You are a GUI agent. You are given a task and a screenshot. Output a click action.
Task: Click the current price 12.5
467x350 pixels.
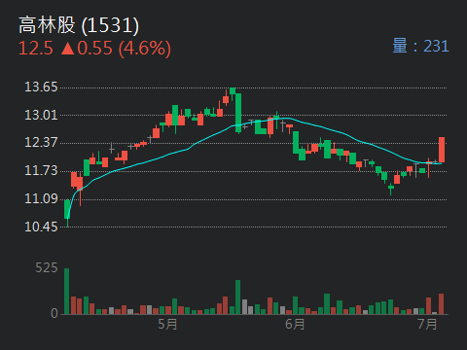coord(36,49)
